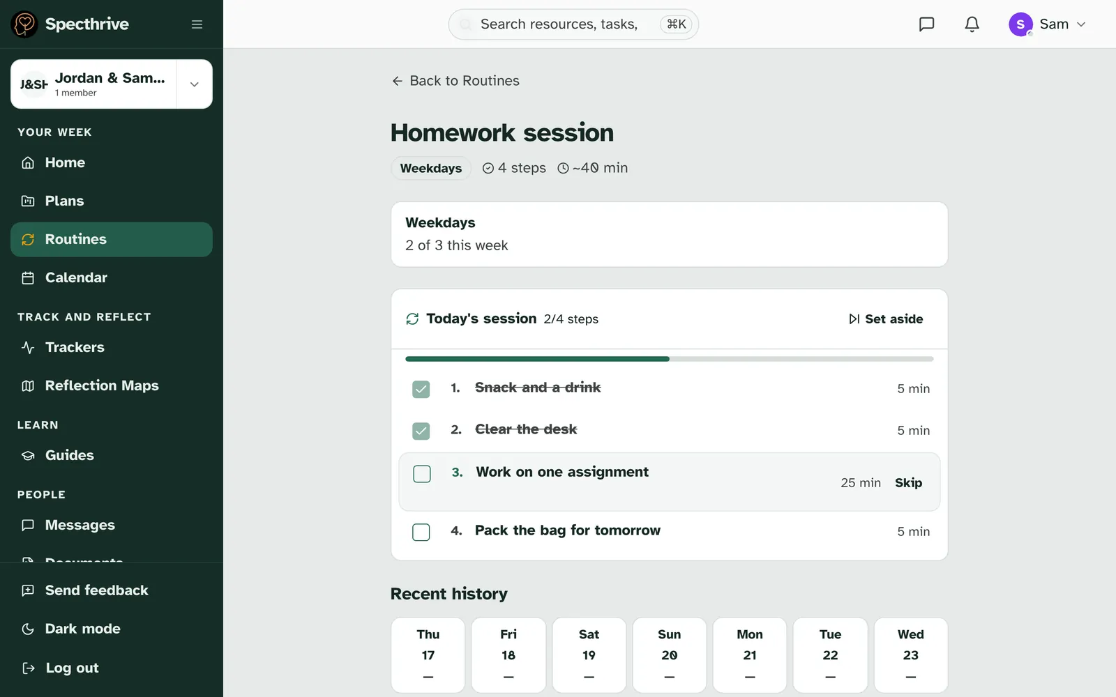Open the chat messages icon in header
The image size is (1116, 697).
[x=926, y=24]
